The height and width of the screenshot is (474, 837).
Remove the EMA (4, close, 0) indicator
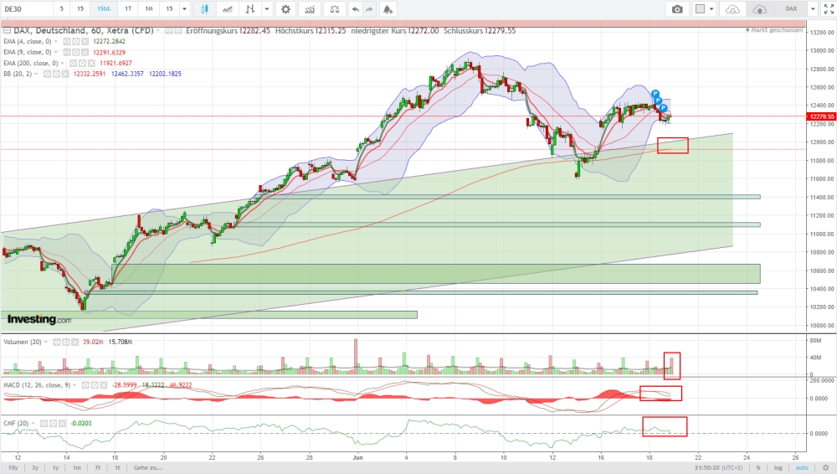pos(85,41)
